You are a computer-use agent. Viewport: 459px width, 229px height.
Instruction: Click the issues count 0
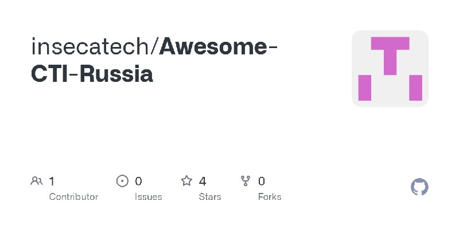pos(138,181)
